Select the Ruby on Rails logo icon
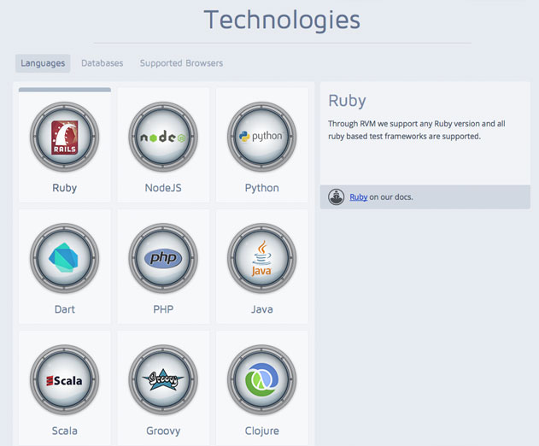 click(x=65, y=137)
